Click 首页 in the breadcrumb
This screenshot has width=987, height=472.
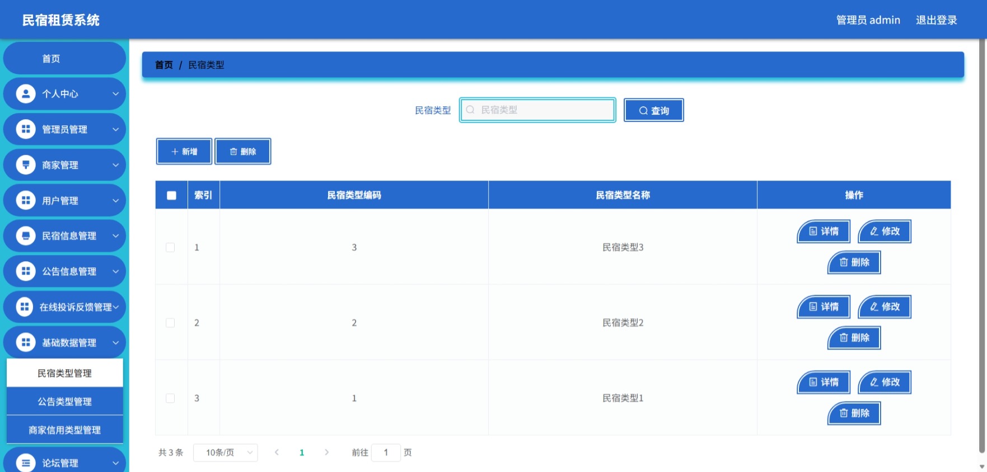[164, 65]
